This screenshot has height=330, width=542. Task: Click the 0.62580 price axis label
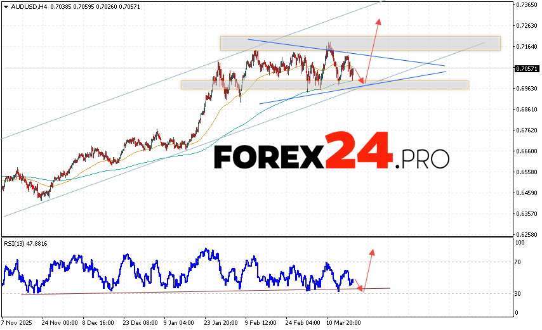(527, 234)
